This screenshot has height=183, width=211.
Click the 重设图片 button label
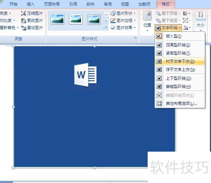(35, 28)
